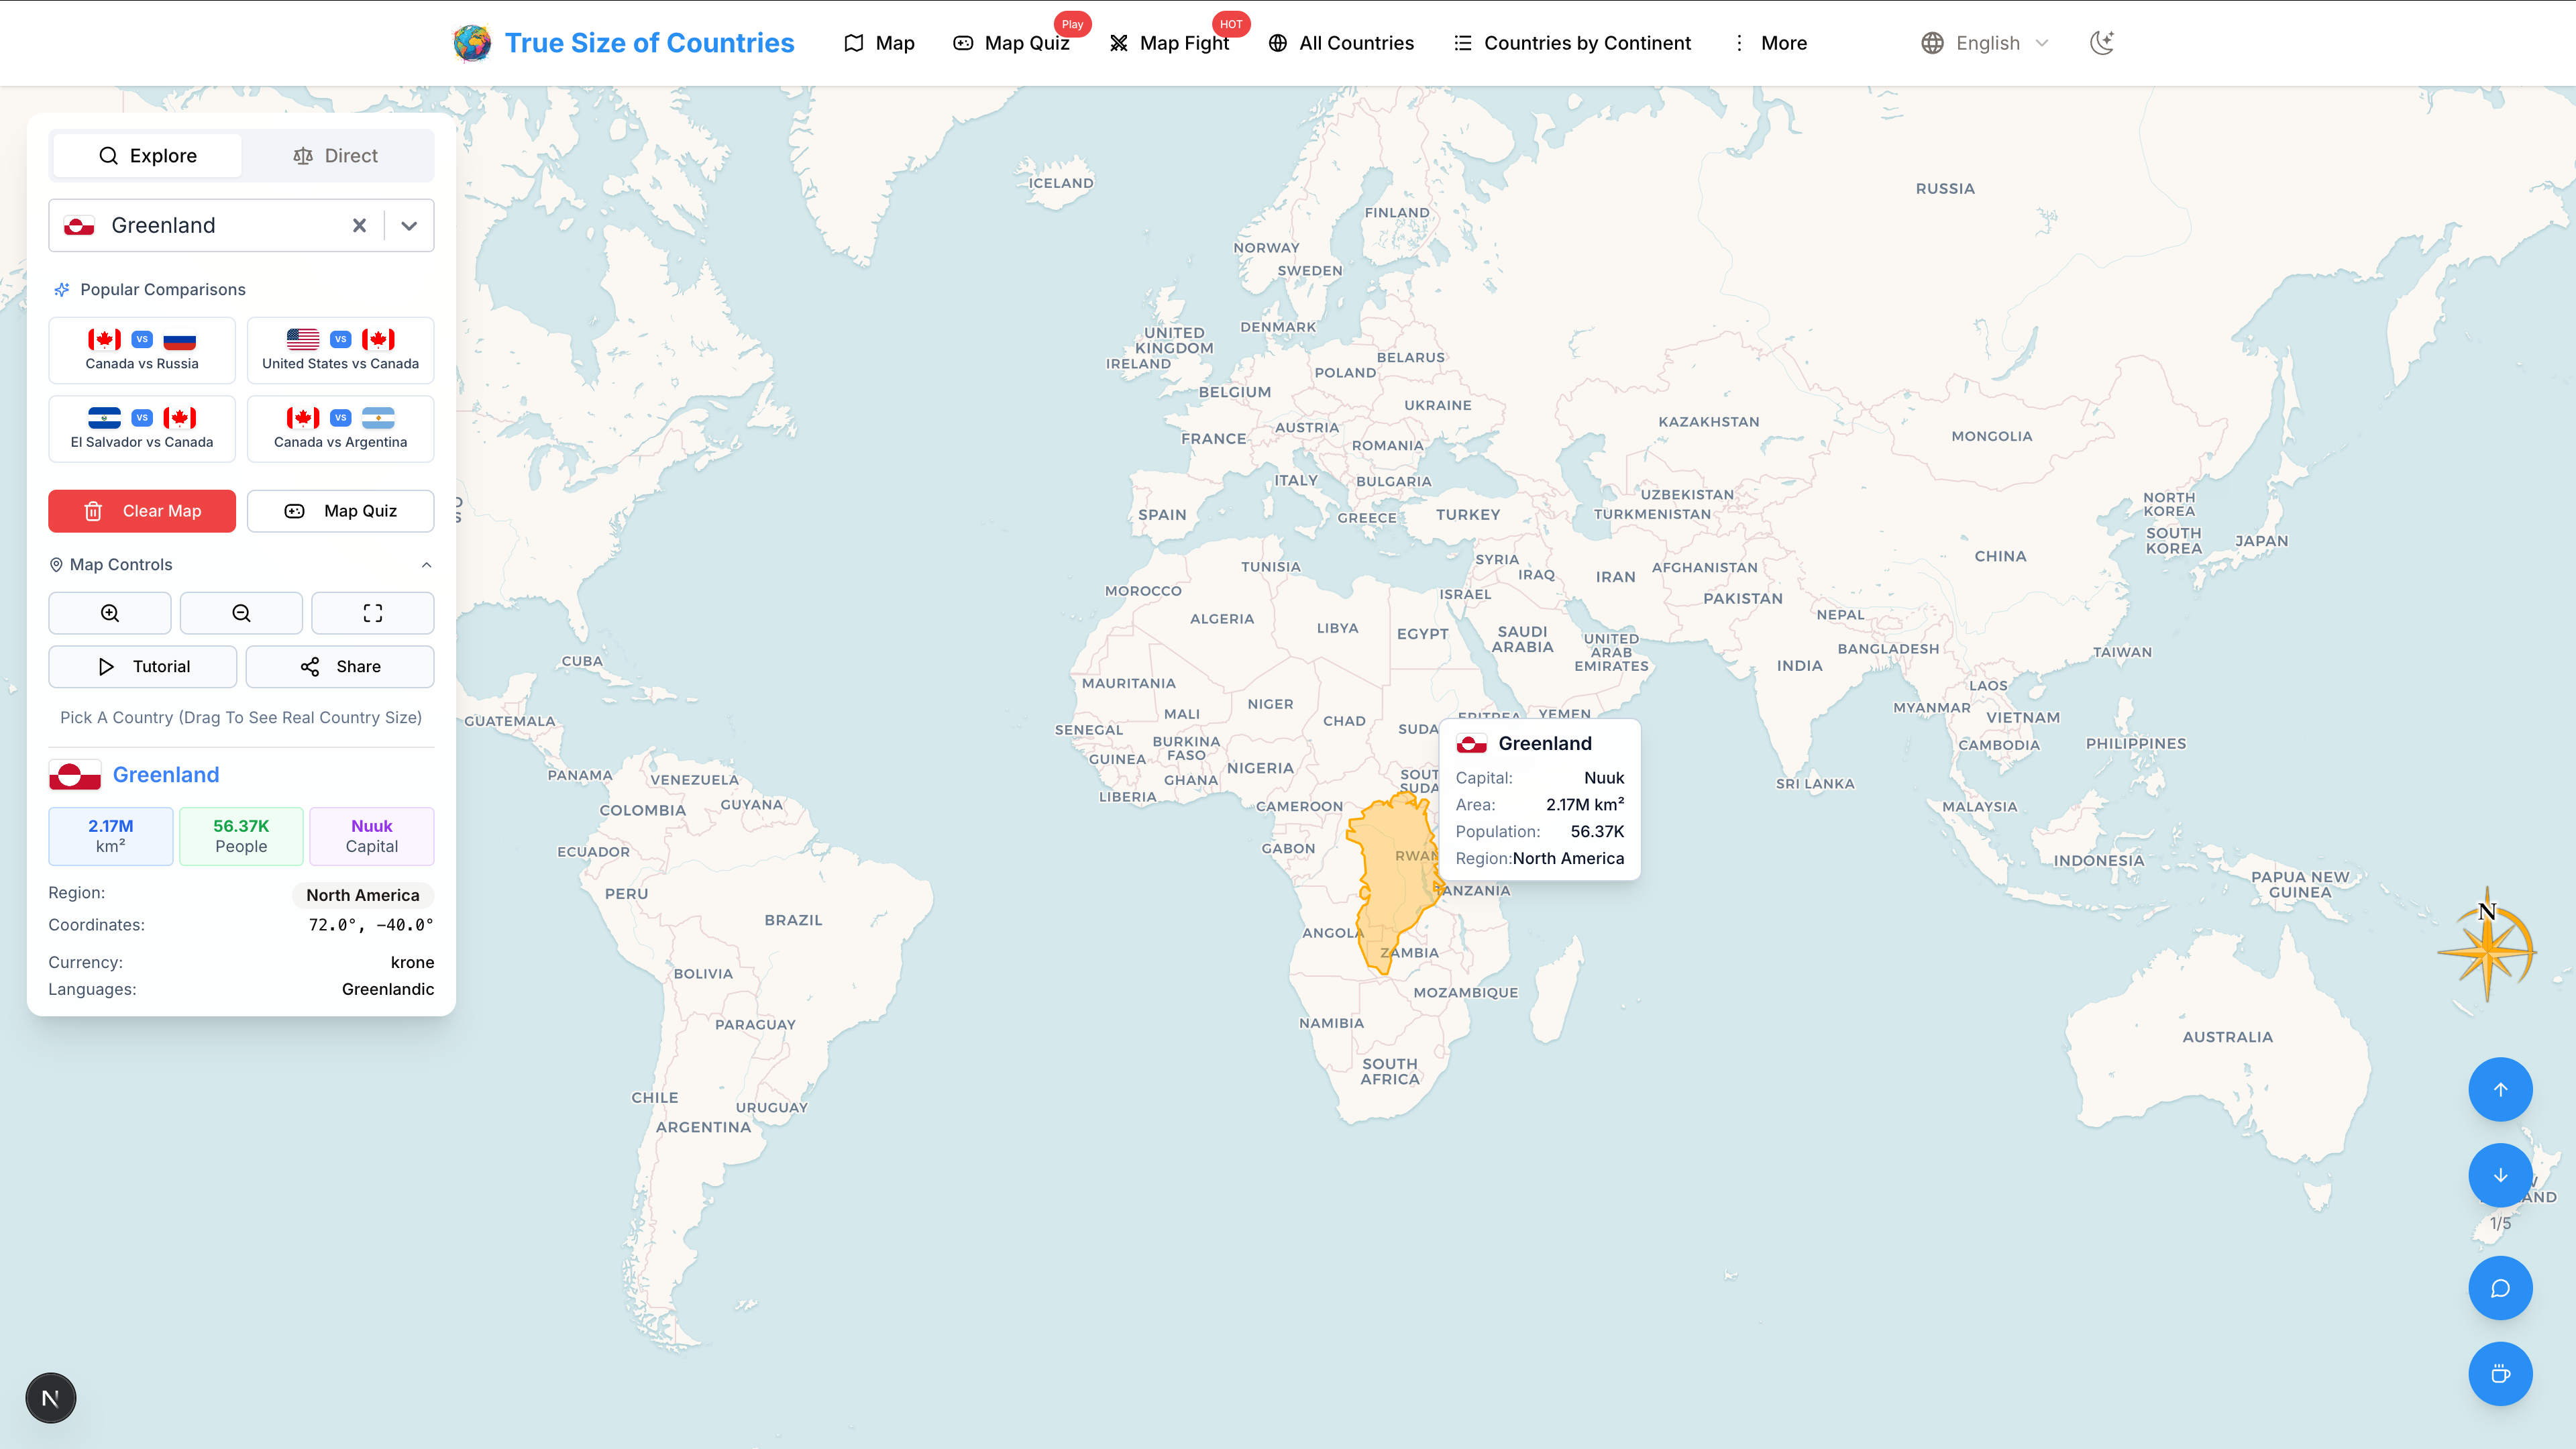Select Canada vs Russia comparison
Screen dimensions: 2576x1449
click(142, 350)
